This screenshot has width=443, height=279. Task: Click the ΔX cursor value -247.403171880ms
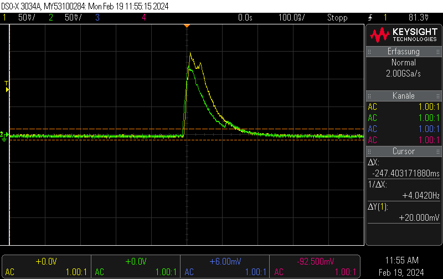point(406,173)
